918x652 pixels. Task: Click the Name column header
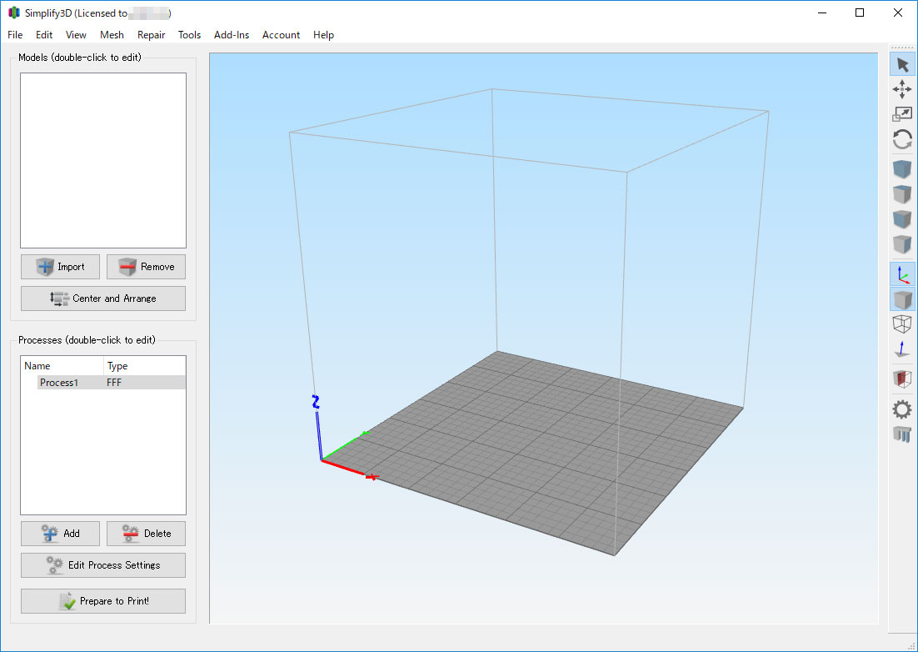62,366
